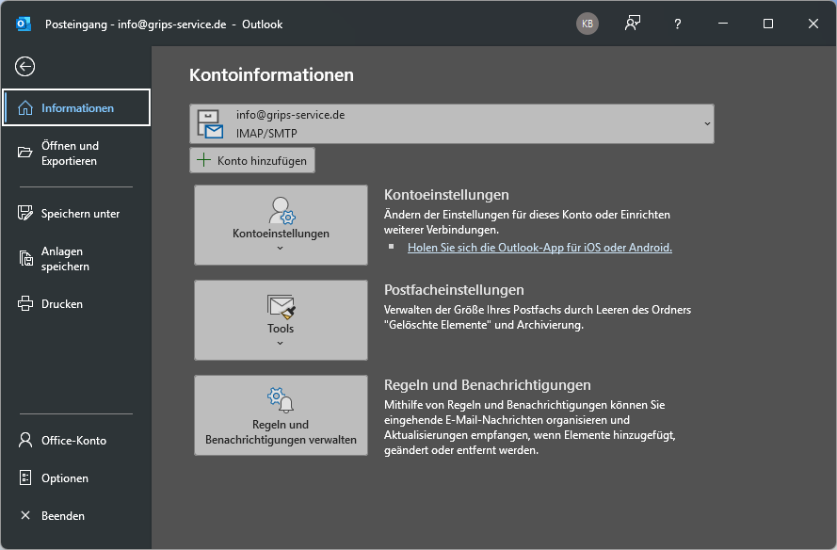Maximize the Outlook window
This screenshot has height=550, width=837.
click(768, 24)
